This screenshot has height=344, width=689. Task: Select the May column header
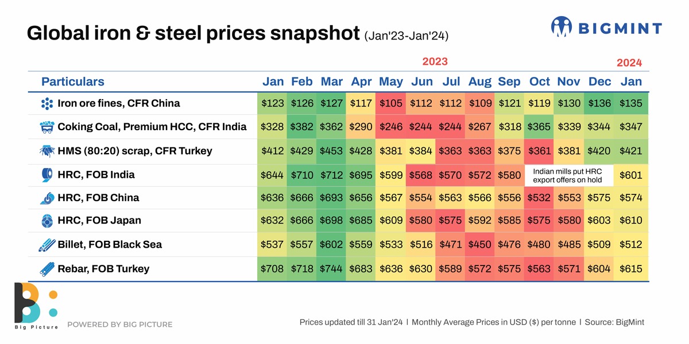point(390,81)
